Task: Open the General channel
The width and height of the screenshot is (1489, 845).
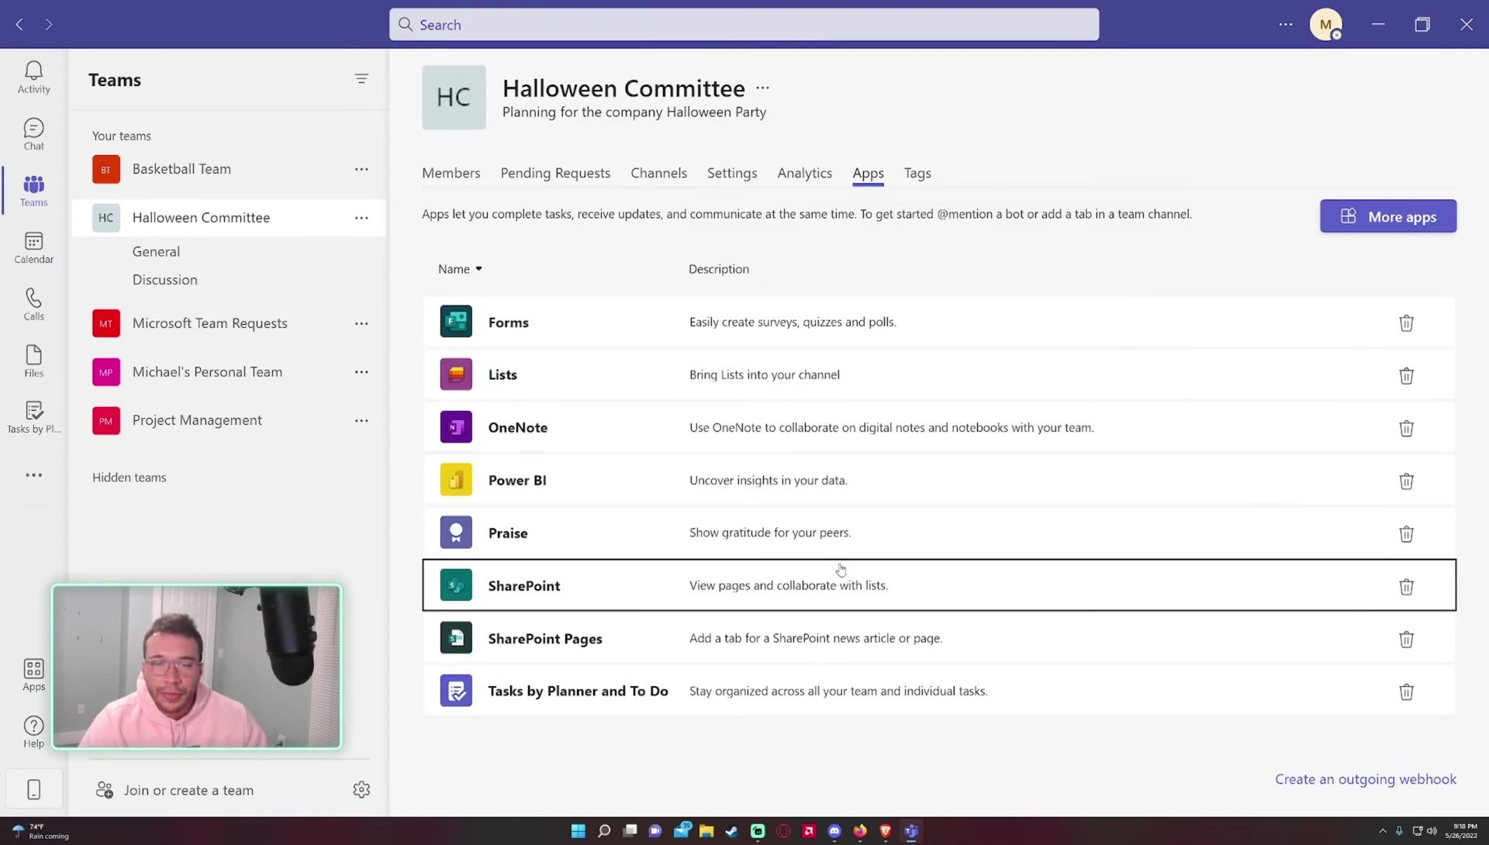Action: (x=156, y=251)
